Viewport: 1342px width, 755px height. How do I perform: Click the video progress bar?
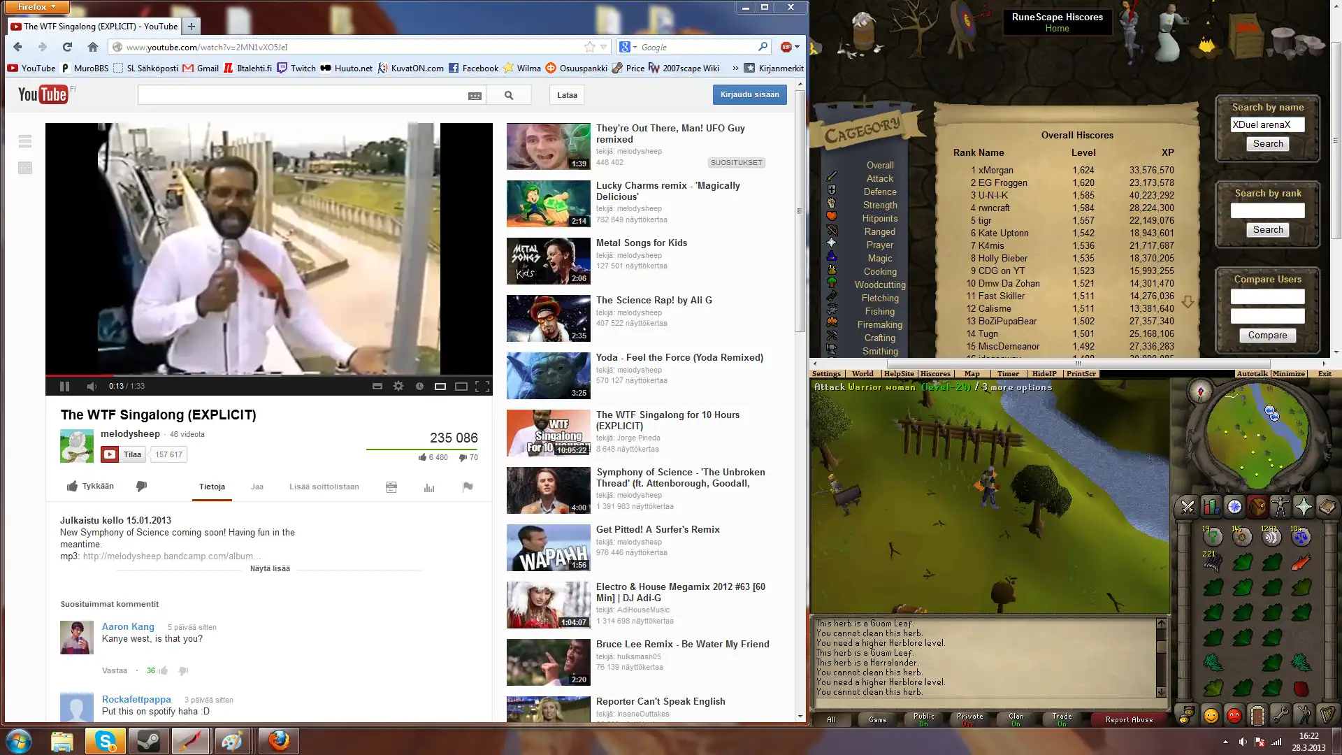(269, 375)
